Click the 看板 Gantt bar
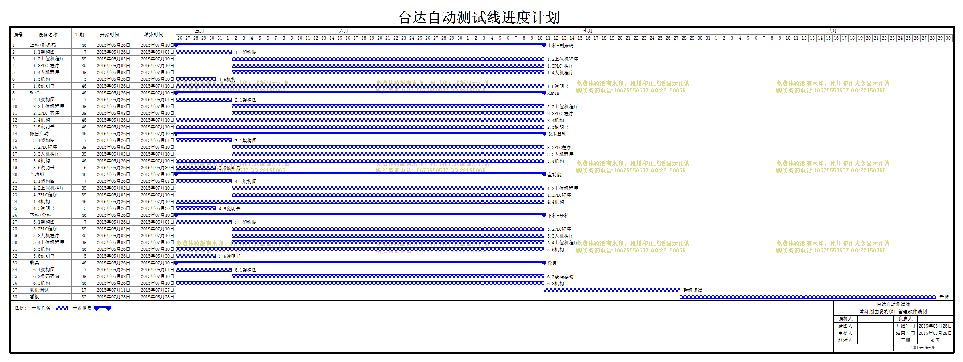The height and width of the screenshot is (362, 963). pos(808,297)
